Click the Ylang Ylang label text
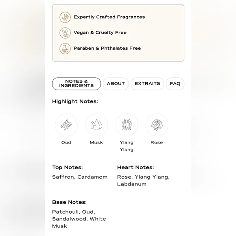Image resolution: width=236 pixels, height=236 pixels. [127, 146]
